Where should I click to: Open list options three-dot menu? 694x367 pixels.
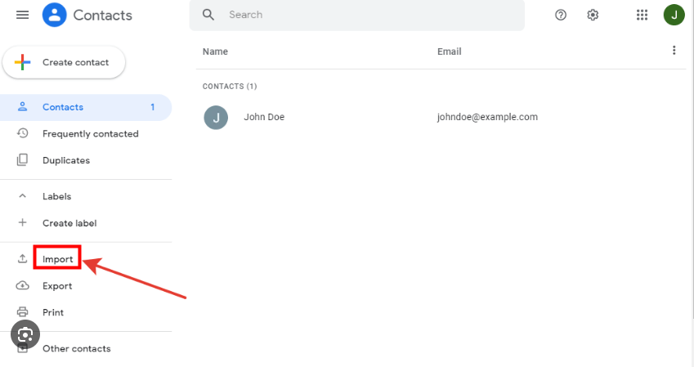674,51
